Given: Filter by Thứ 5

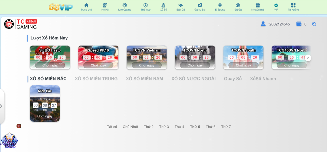Looking at the screenshot, I should [195, 127].
